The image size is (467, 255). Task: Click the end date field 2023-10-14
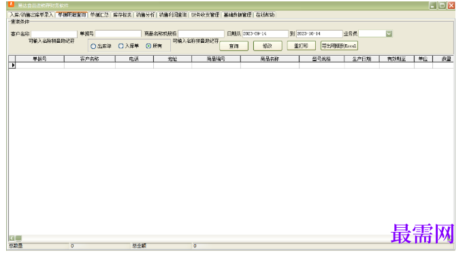[x=319, y=33]
